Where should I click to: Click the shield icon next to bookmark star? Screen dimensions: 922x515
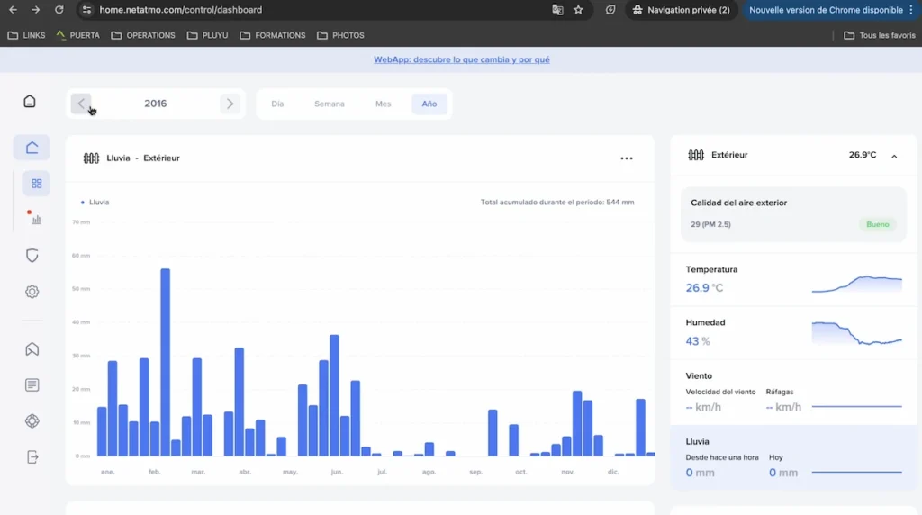(610, 9)
